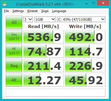Click the Read [MB/s] column header
This screenshot has width=111, height=101.
[x=43, y=26]
